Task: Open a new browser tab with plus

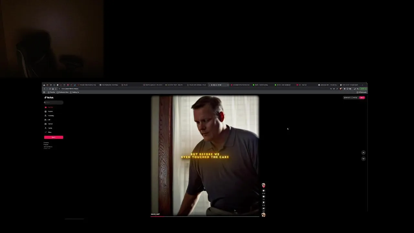Action: [362, 85]
